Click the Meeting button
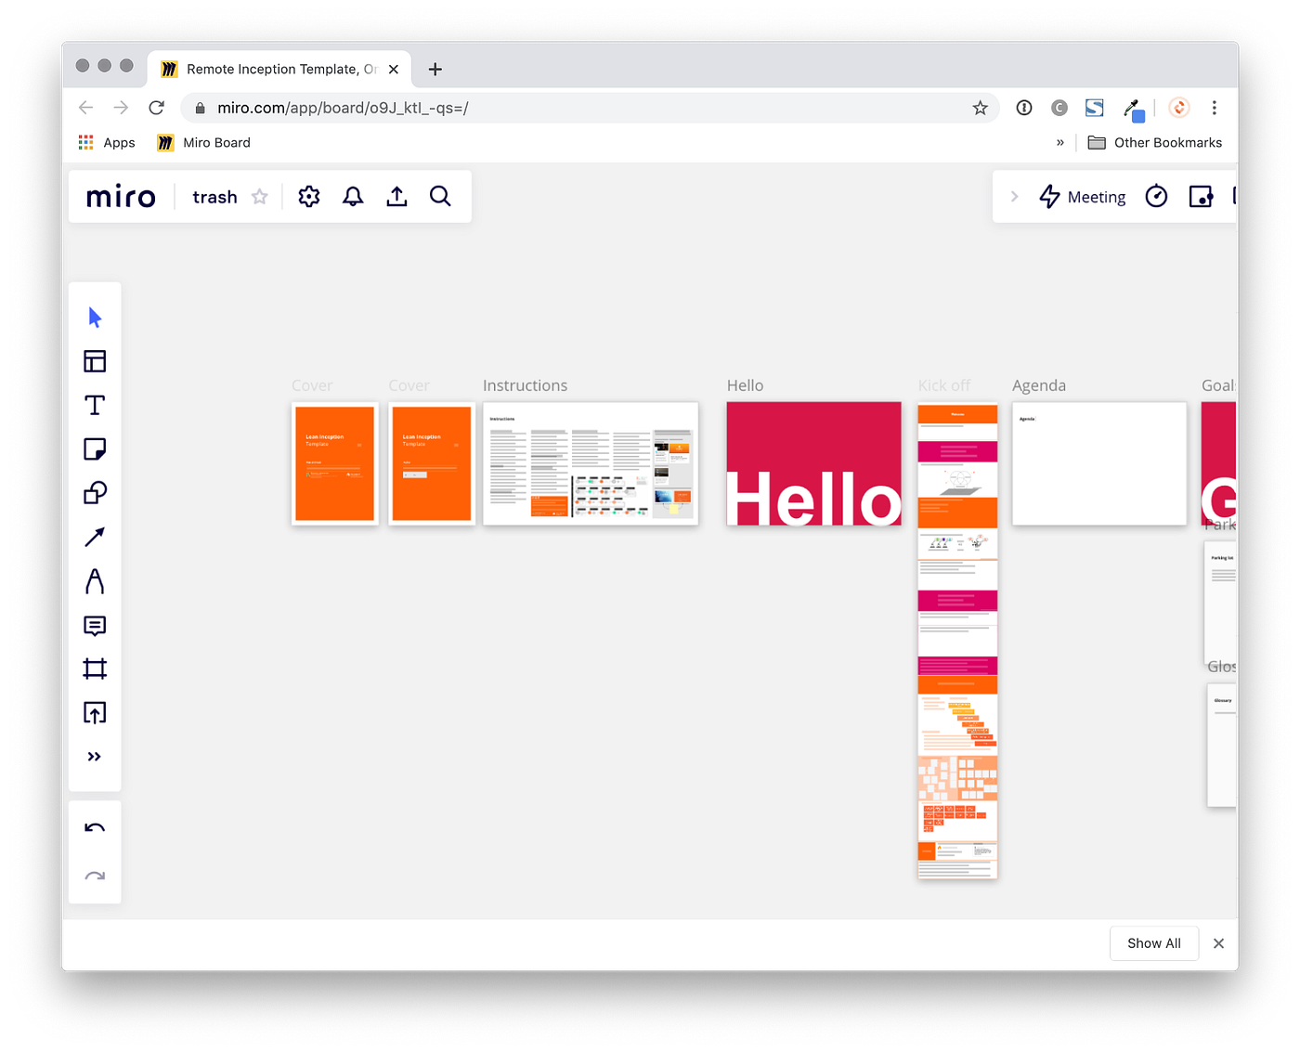Screen dimensions: 1300x1052 tap(1083, 197)
